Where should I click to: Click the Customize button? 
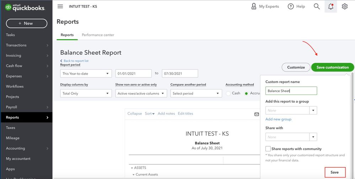point(296,67)
